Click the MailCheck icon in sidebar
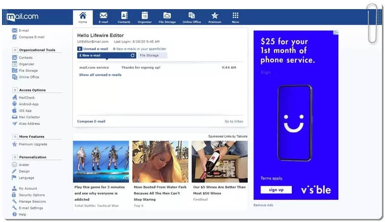 (x=15, y=98)
